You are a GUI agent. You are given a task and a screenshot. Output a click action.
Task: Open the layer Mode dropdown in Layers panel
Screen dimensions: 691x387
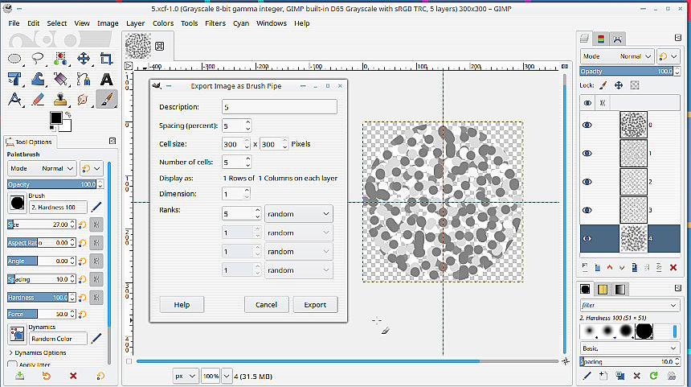pyautogui.click(x=616, y=56)
